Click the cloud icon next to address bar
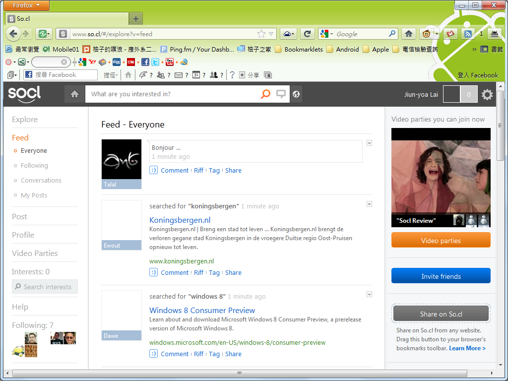 pos(288,34)
